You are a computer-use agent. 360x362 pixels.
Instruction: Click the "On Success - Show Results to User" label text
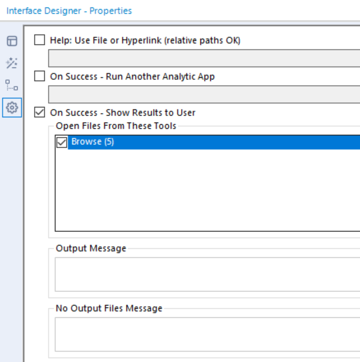123,113
